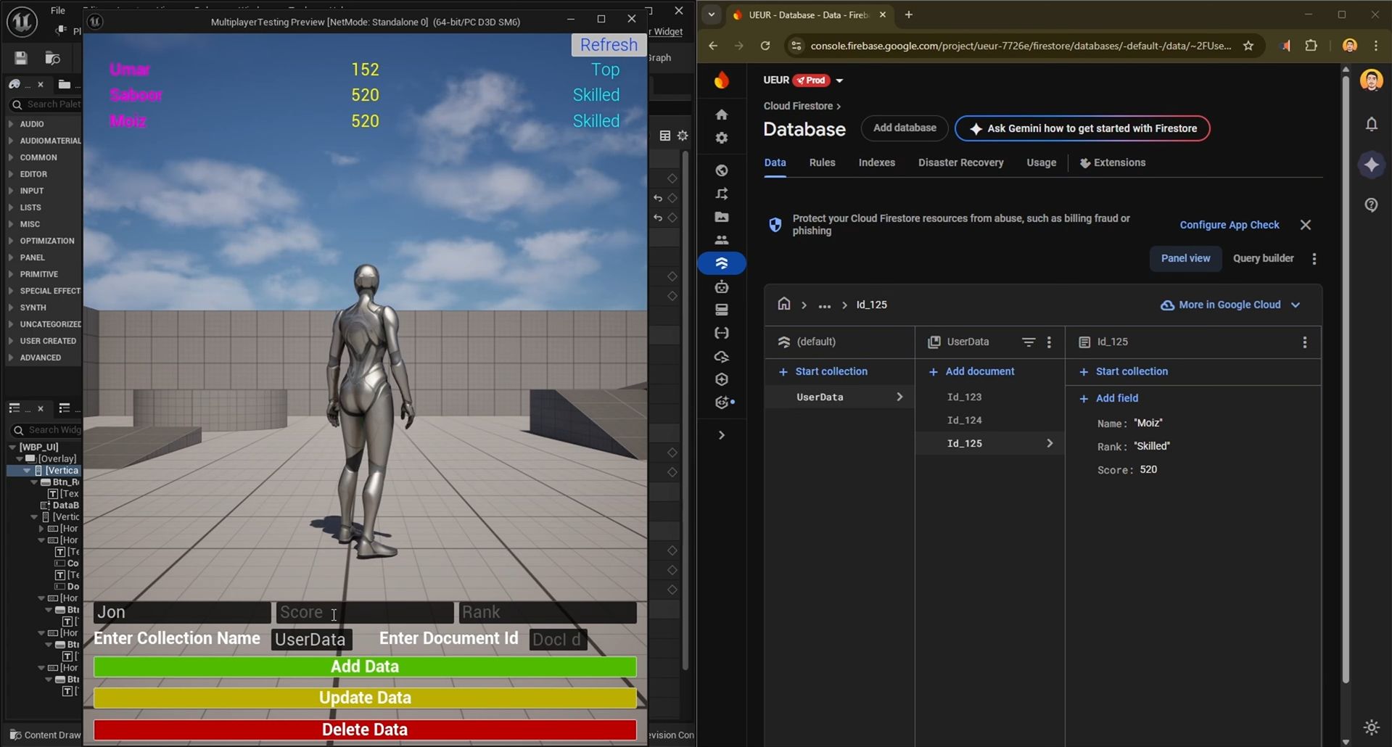Click the Refresh button in game preview

[x=608, y=45]
